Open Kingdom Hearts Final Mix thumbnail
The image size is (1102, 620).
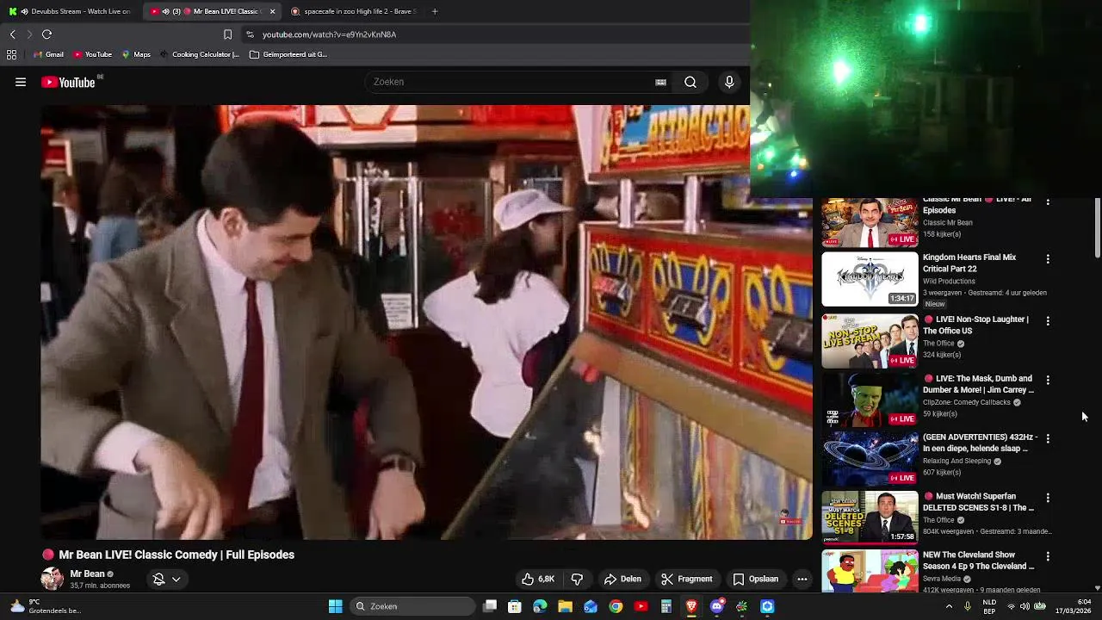point(870,279)
